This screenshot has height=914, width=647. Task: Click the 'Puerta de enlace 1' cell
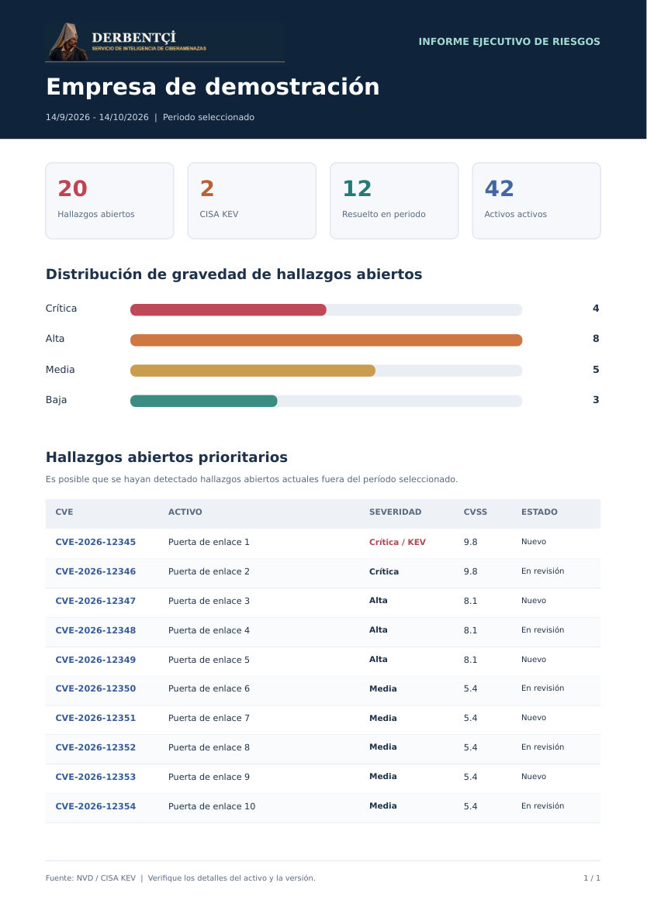pos(209,542)
